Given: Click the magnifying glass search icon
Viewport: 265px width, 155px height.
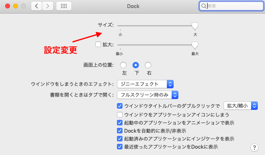Looking at the screenshot, I should (x=204, y=6).
